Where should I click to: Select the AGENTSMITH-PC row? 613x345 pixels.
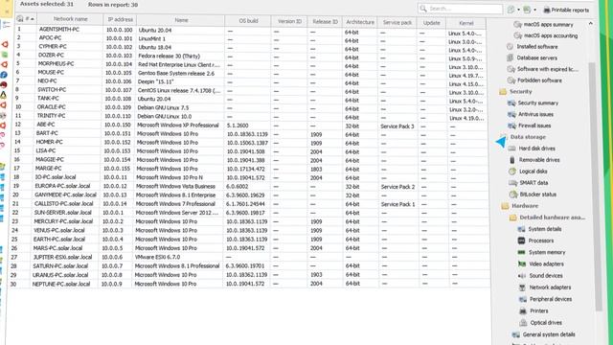tap(250, 31)
